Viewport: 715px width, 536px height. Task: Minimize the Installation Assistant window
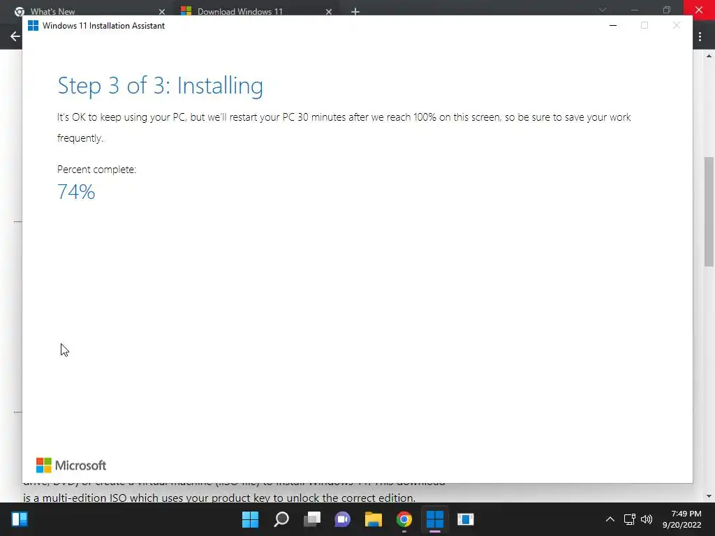click(x=613, y=26)
